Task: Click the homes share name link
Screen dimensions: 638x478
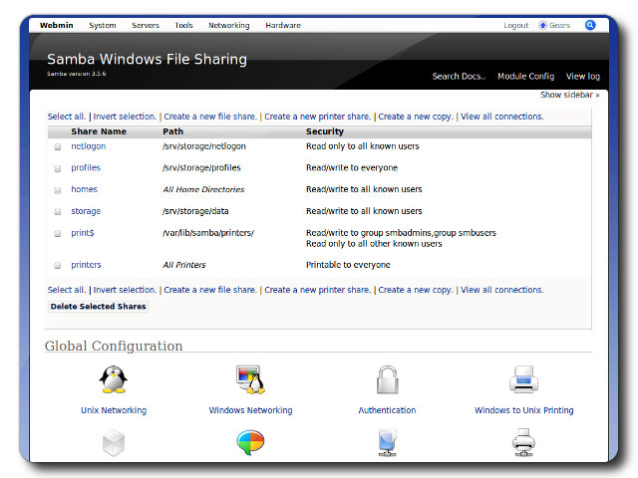Action: pyautogui.click(x=84, y=189)
